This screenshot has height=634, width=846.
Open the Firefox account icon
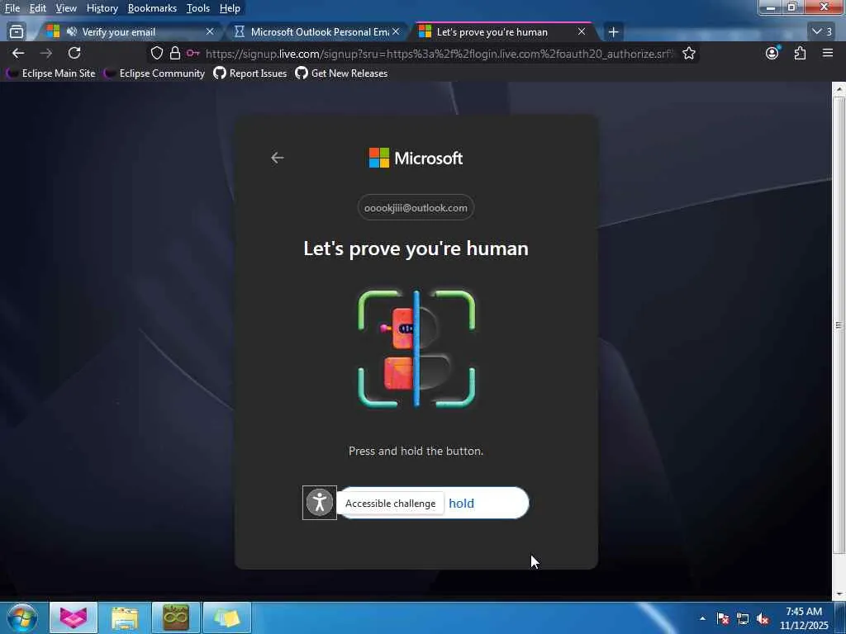772,53
